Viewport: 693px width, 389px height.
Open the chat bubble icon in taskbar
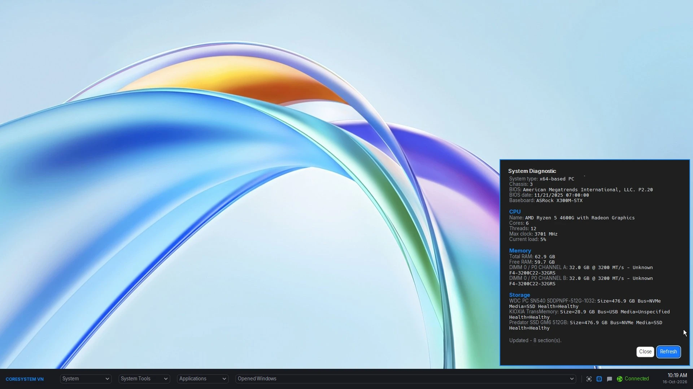point(610,379)
